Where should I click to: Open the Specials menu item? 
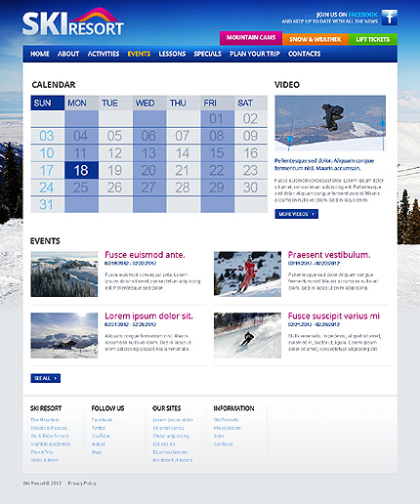(207, 54)
